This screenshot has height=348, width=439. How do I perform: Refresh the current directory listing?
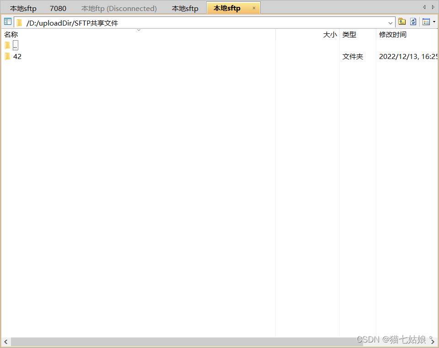click(413, 21)
